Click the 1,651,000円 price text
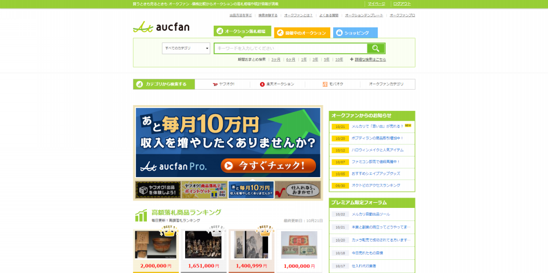 [x=203, y=266]
